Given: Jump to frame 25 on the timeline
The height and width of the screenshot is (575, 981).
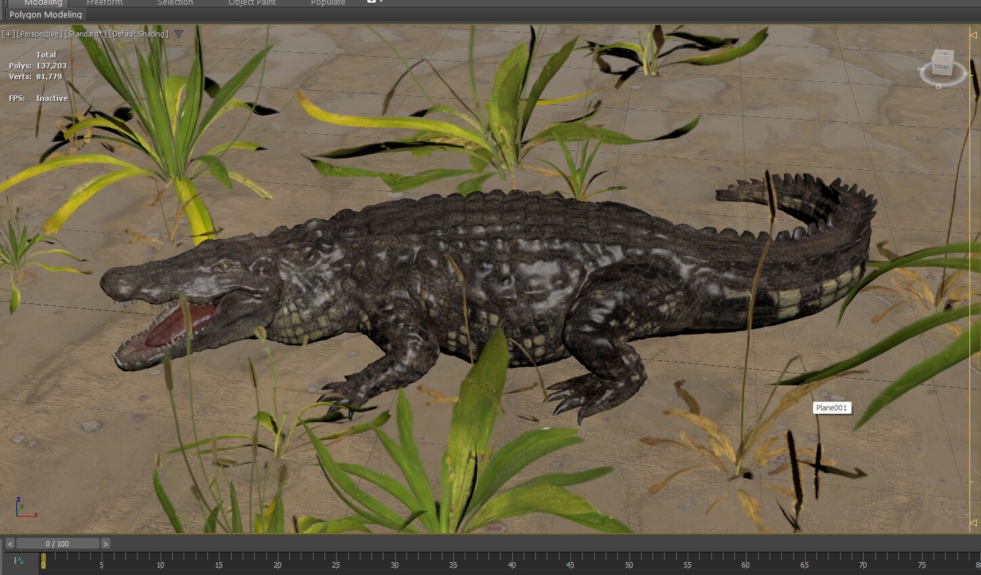Looking at the screenshot, I should click(x=336, y=564).
